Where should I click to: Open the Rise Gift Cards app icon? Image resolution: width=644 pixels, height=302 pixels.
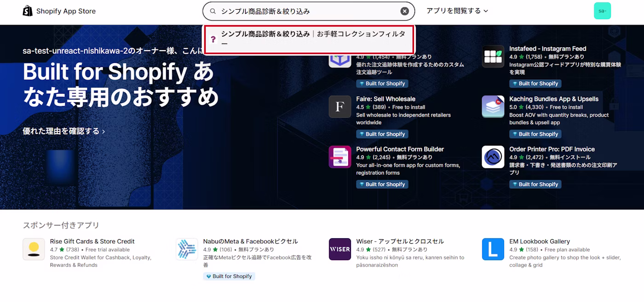[34, 249]
